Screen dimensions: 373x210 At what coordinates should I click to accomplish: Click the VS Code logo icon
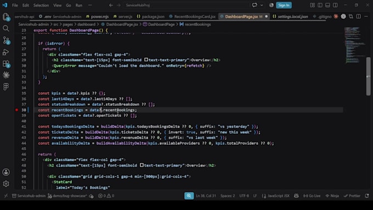click(5, 5)
